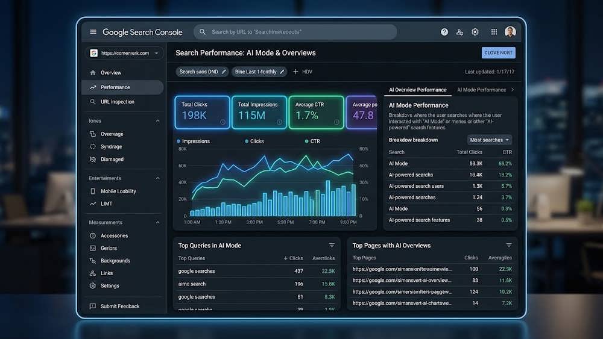This screenshot has width=603, height=339.
Task: Toggle the Total Impressions card
Action: 259,112
